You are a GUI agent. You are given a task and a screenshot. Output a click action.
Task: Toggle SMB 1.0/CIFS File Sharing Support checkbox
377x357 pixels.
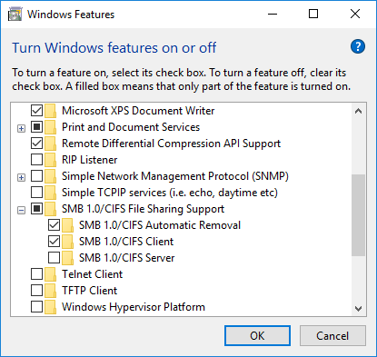pos(36,209)
